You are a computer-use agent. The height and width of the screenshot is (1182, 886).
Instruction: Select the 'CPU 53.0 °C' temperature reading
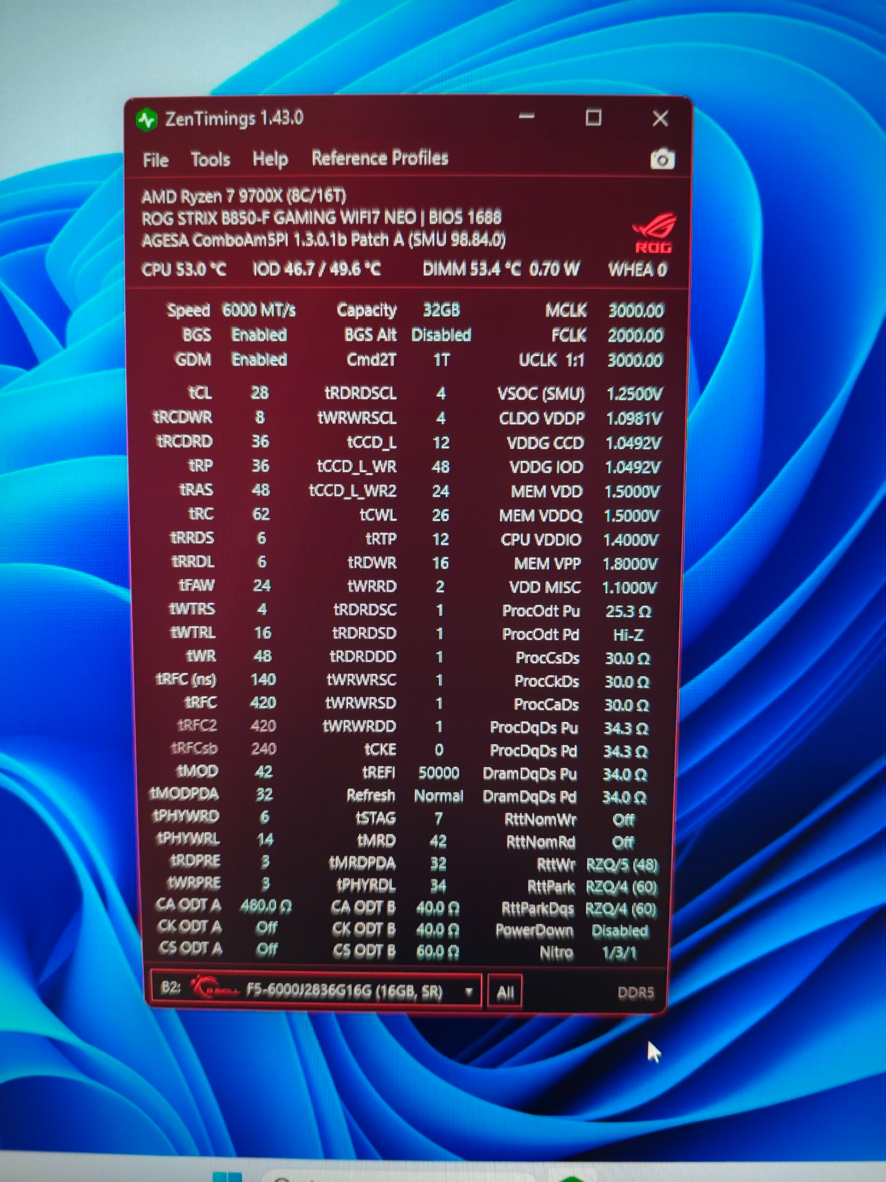184,270
